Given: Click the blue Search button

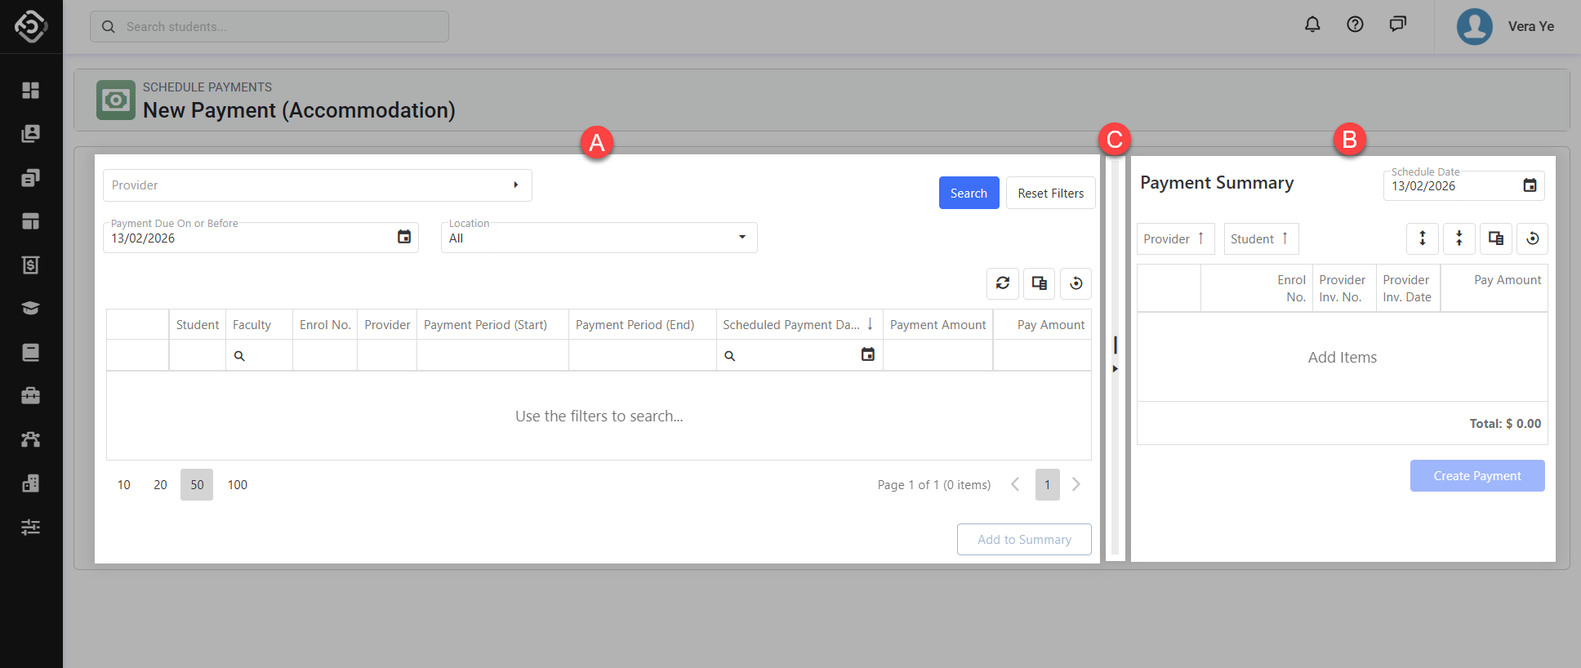Looking at the screenshot, I should pos(969,193).
